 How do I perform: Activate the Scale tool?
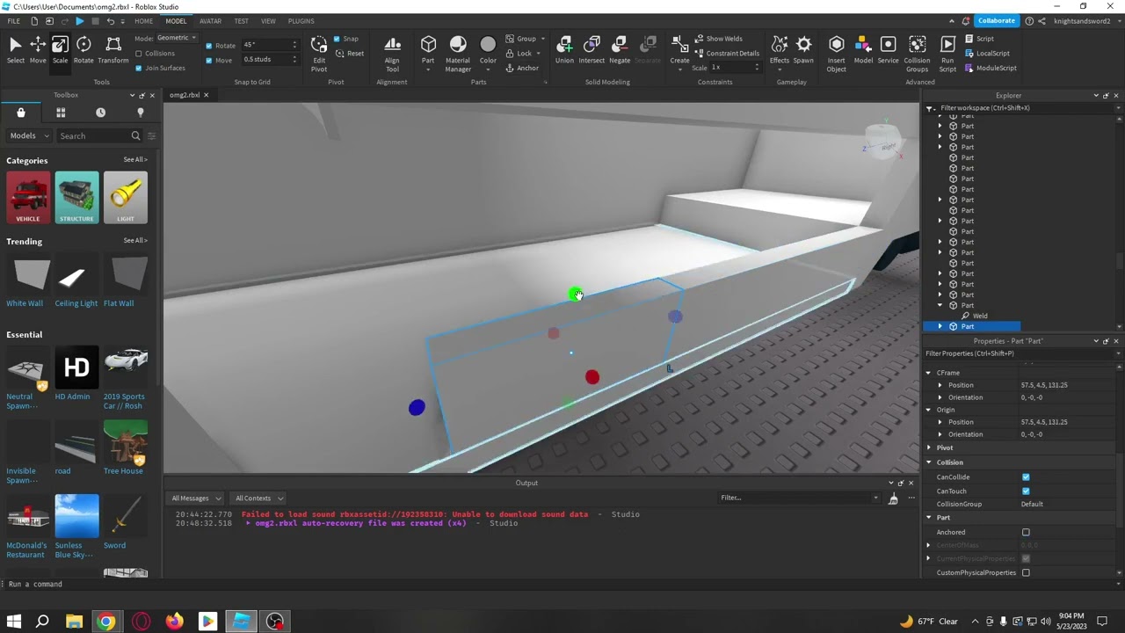60,50
